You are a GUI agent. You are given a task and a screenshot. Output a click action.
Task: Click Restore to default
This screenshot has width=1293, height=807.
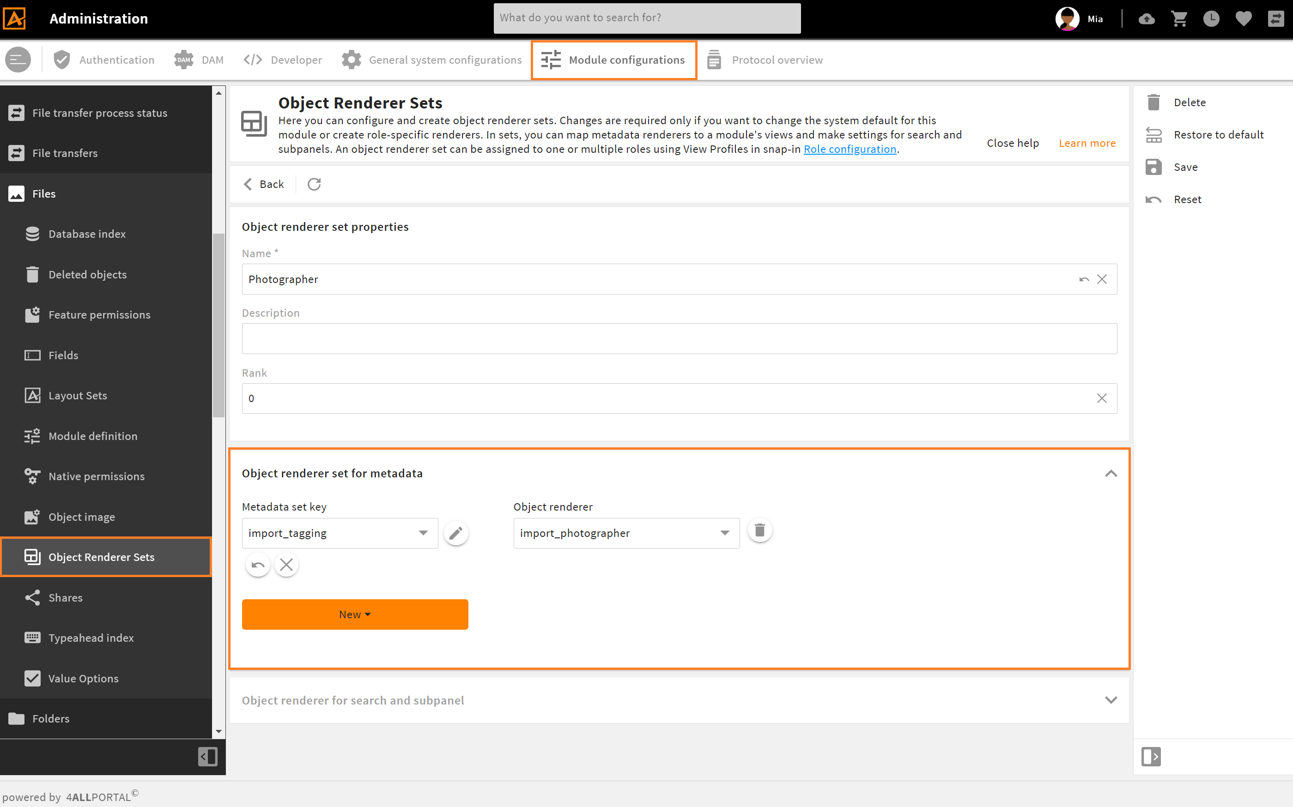pyautogui.click(x=1205, y=134)
